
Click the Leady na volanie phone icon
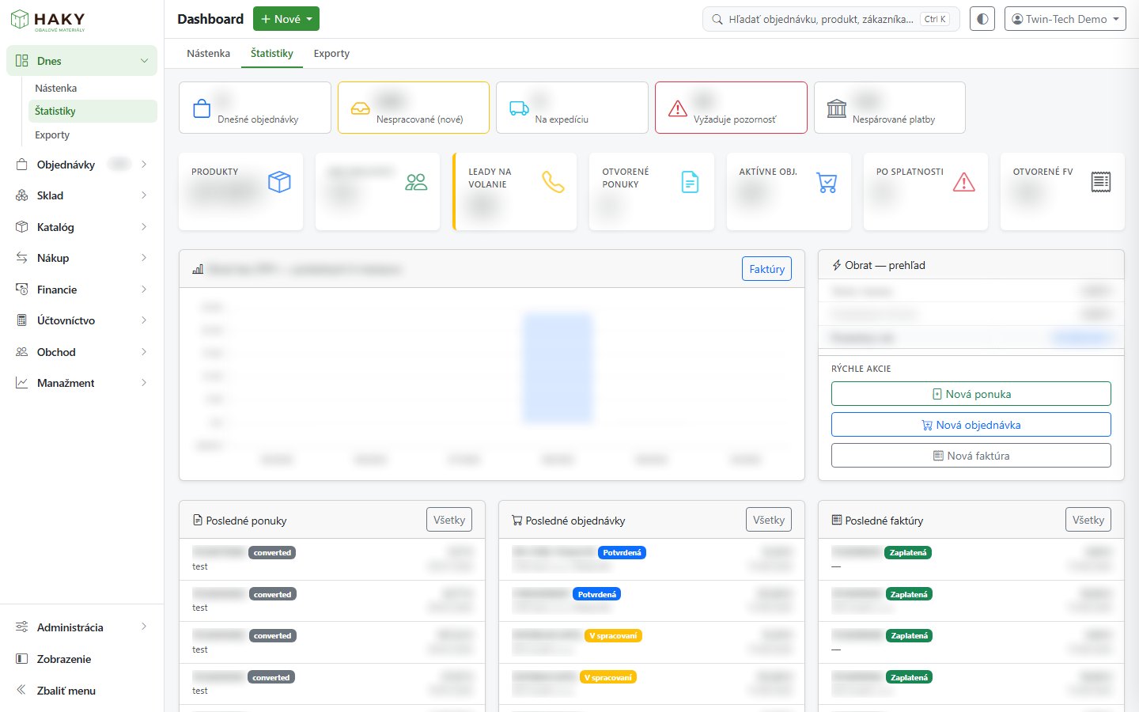click(x=553, y=182)
